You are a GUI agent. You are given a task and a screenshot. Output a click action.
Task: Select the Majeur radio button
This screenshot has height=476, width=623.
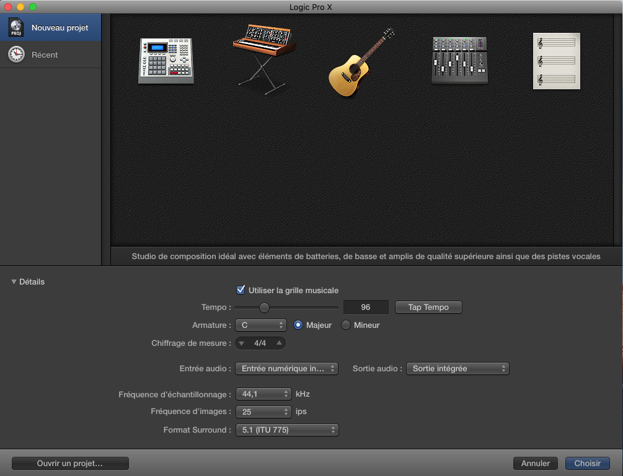(298, 325)
